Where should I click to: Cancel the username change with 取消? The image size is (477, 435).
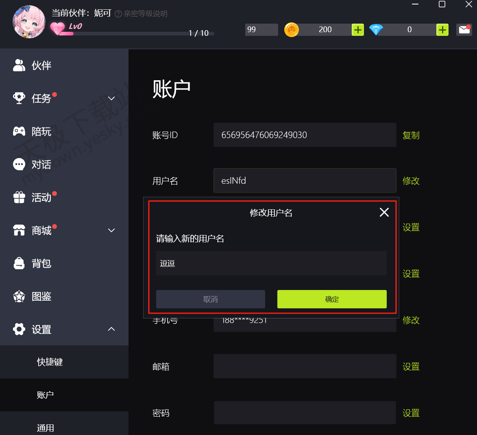[211, 299]
